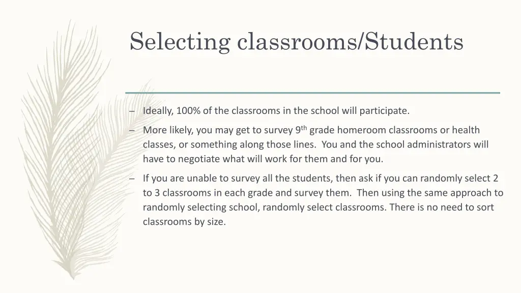Click the dash bullet before "If you are unable"
The width and height of the screenshot is (521, 293).
click(x=132, y=179)
